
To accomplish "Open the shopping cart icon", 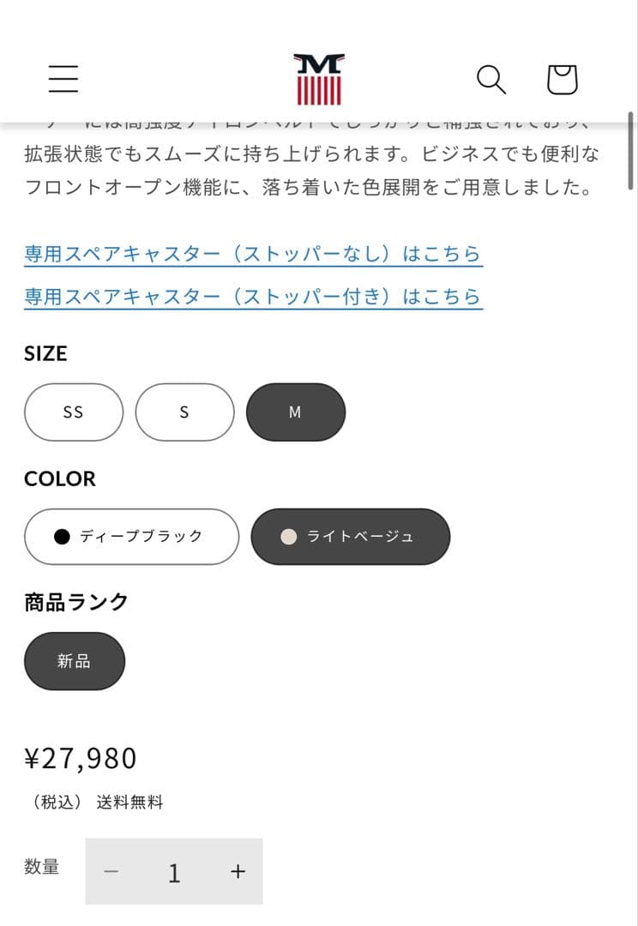I will [563, 79].
